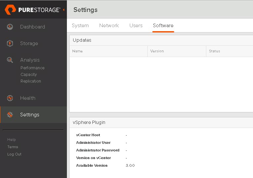Switch to the Network tab
253x178 pixels.
[x=109, y=26]
